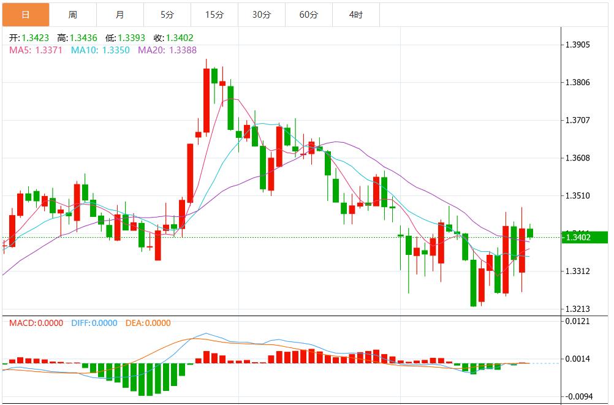Click the green 1.3402 current price tag
The width and height of the screenshot is (614, 405).
pos(585,237)
